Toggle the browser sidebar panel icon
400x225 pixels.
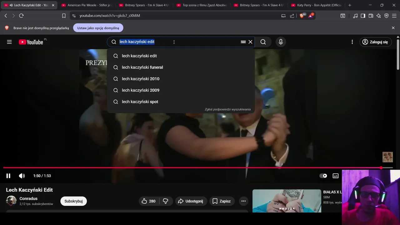click(363, 16)
